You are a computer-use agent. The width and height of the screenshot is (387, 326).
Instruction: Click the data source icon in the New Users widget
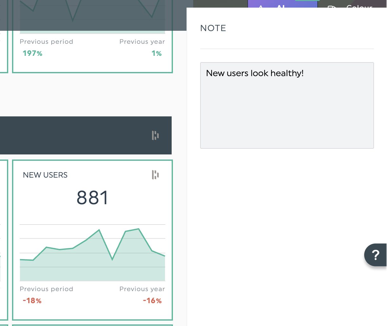click(155, 175)
